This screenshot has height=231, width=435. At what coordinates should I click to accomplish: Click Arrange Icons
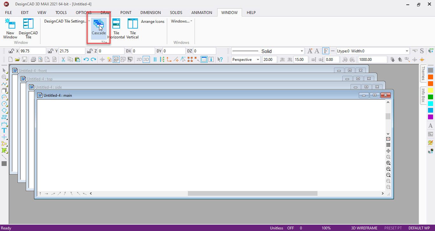[x=153, y=22]
